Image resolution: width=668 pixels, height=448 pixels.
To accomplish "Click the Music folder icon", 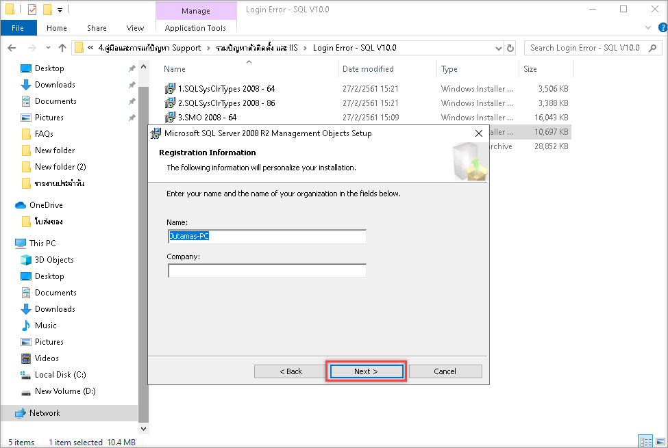I will click(x=26, y=326).
